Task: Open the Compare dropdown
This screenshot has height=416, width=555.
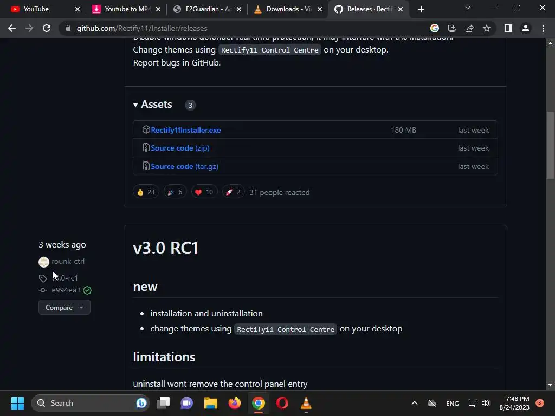Action: (x=64, y=308)
